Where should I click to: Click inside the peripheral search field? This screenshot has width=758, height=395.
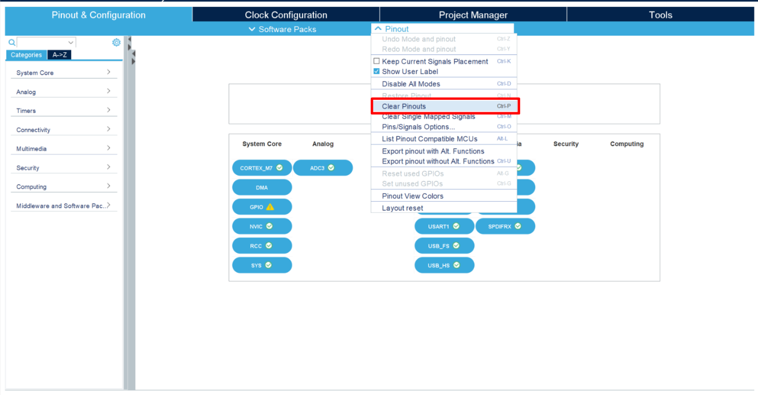(43, 42)
